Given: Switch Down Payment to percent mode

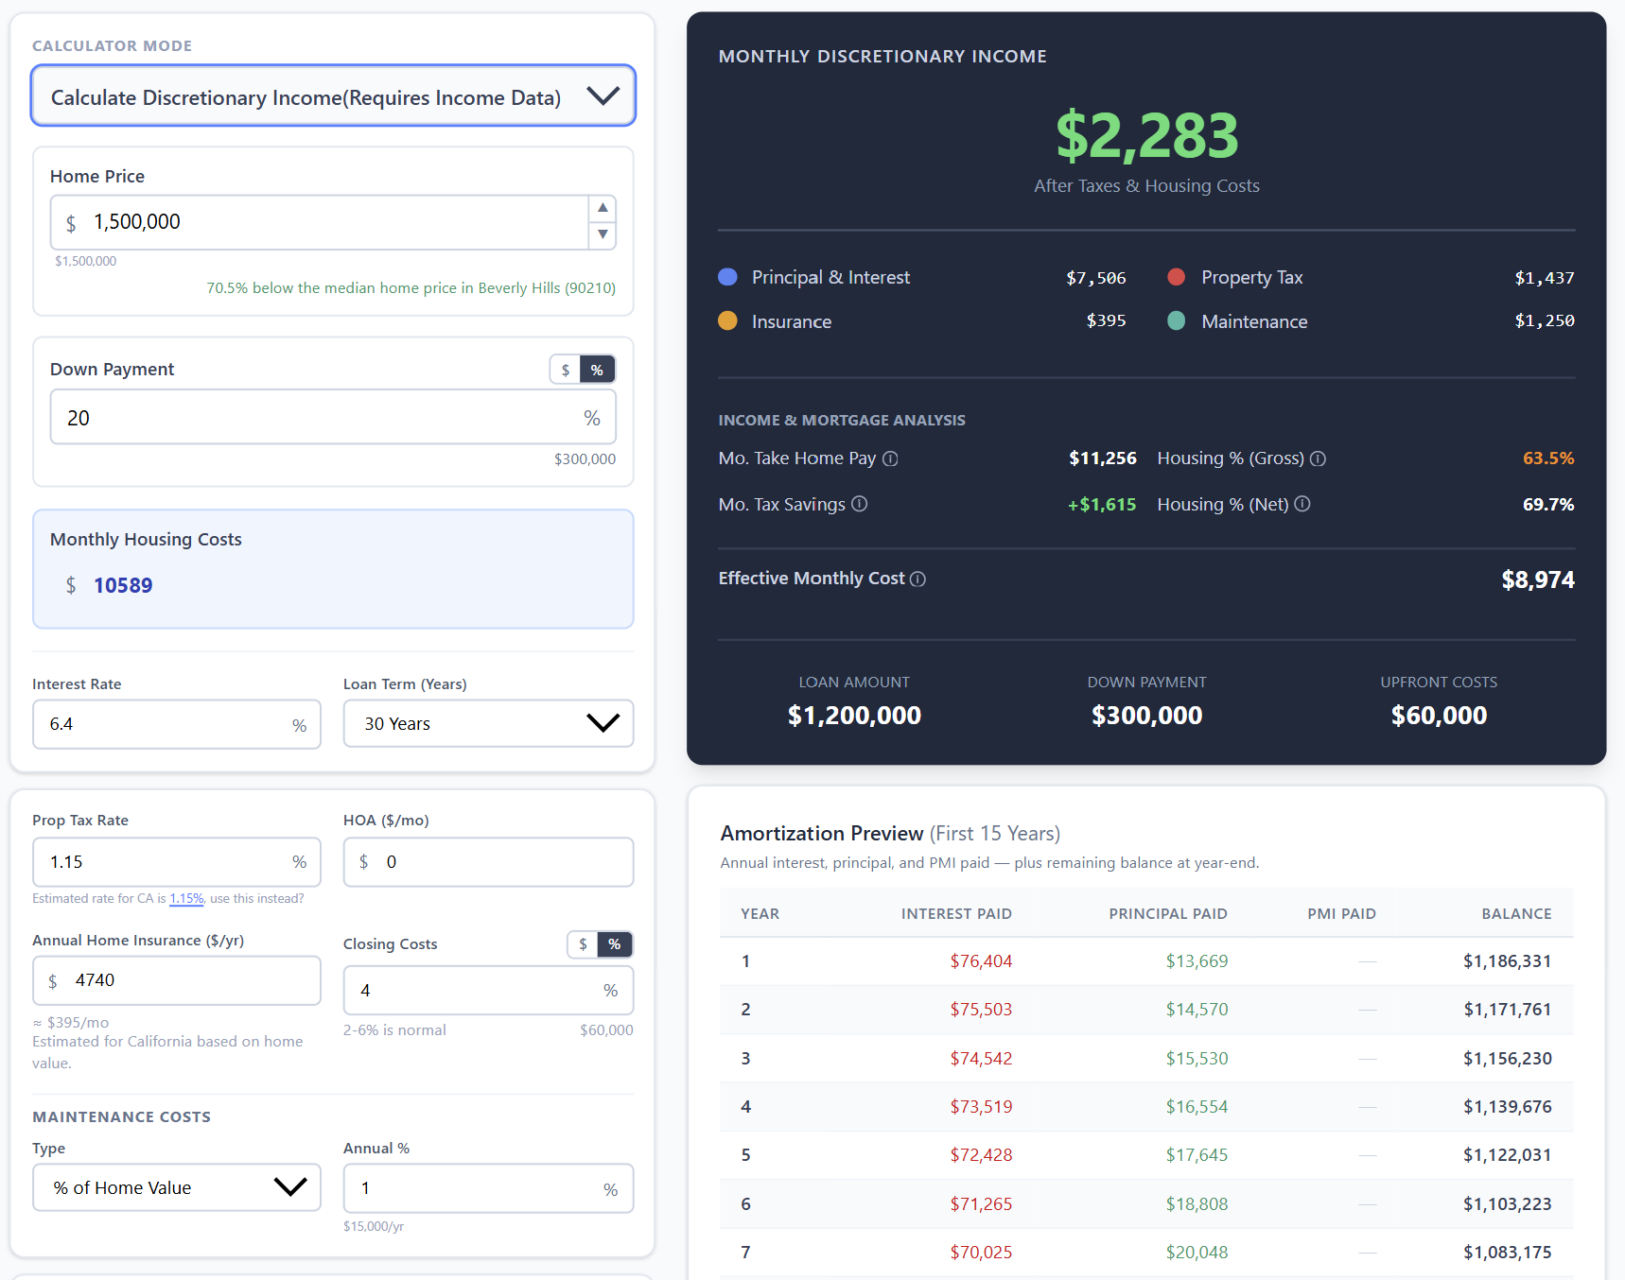Looking at the screenshot, I should tap(597, 370).
